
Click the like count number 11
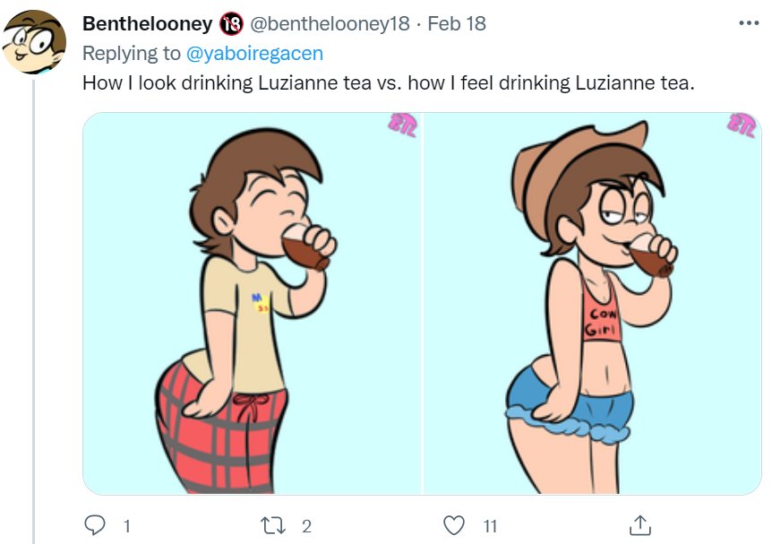pyautogui.click(x=490, y=526)
